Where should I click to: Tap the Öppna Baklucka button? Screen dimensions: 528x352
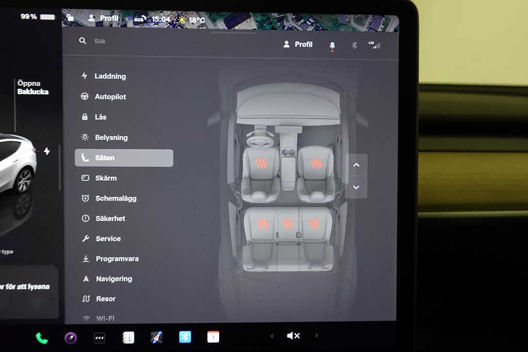(32, 88)
